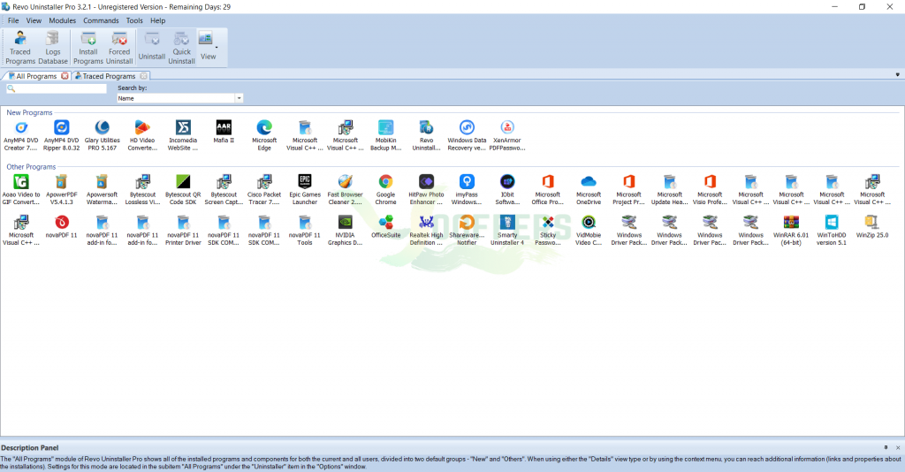Select Sticky Password program
Image resolution: width=905 pixels, height=472 pixels.
tap(548, 230)
